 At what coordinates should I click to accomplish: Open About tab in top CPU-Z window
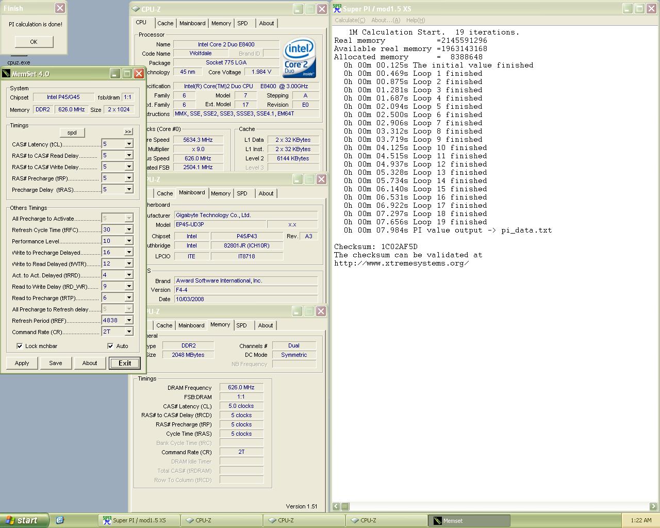pos(267,23)
